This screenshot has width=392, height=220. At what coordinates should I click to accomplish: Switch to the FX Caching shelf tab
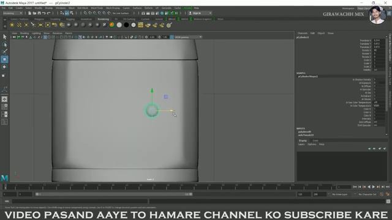pos(129,19)
